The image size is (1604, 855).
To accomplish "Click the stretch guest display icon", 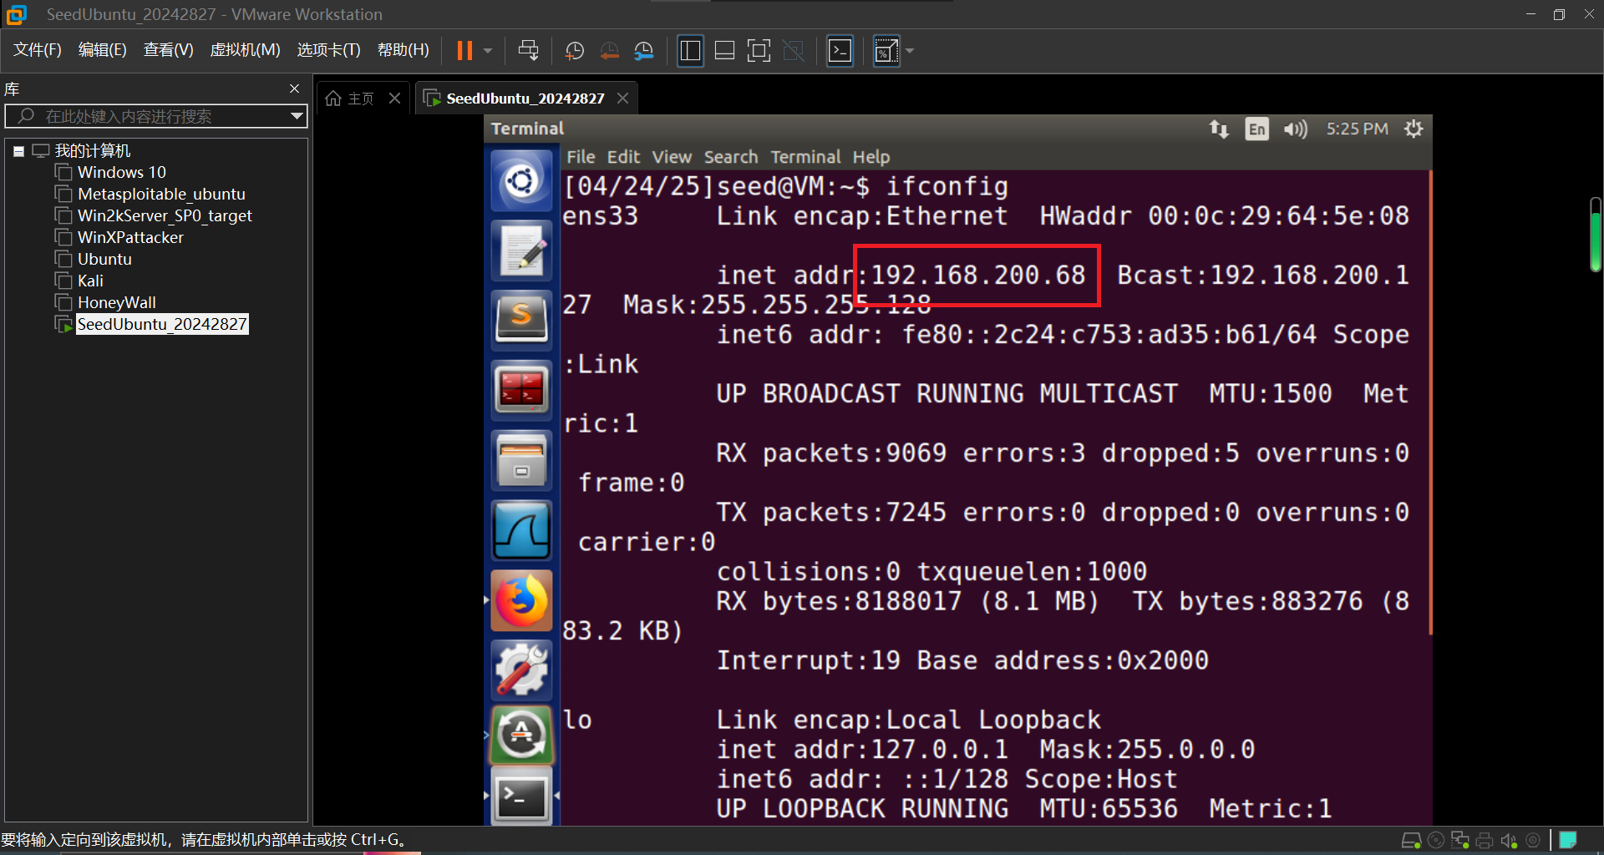I will pyautogui.click(x=886, y=51).
